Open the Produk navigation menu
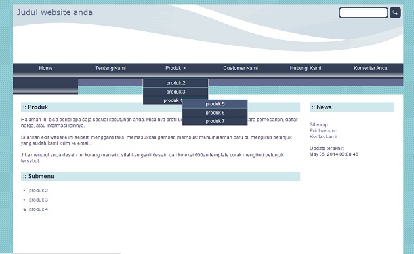The width and height of the screenshot is (414, 254). pos(173,68)
